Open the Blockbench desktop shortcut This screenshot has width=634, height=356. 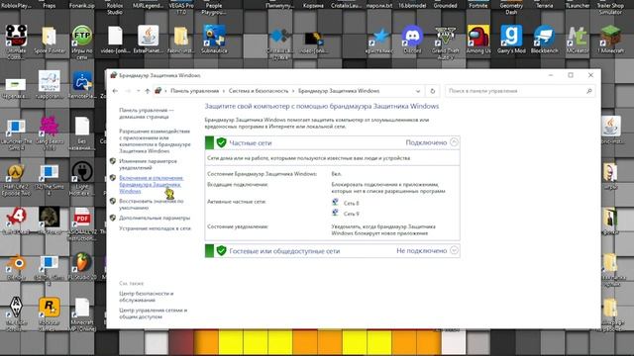[x=544, y=38]
